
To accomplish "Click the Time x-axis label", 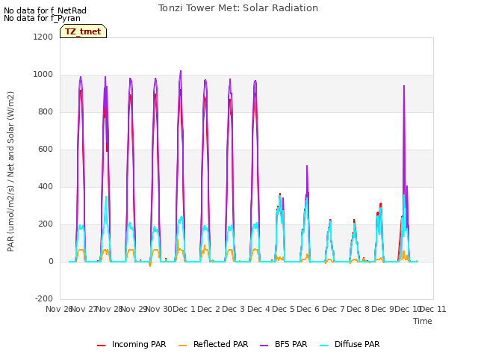I will (x=423, y=321).
